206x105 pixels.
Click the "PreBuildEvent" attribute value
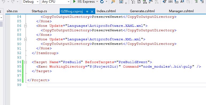coord(133,62)
